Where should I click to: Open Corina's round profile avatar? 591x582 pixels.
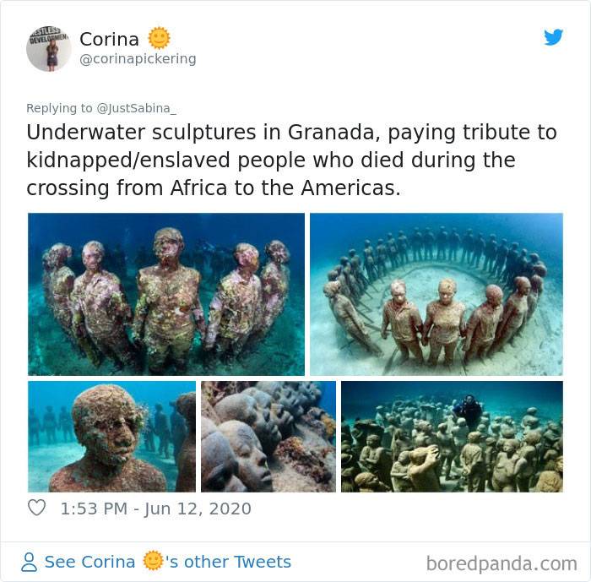click(49, 49)
